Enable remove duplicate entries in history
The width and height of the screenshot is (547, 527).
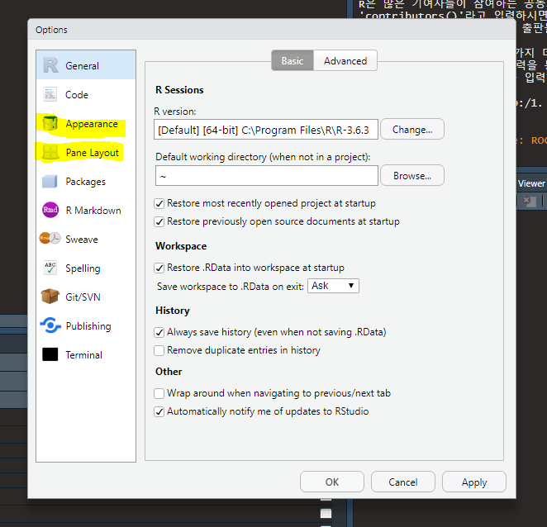tap(159, 350)
